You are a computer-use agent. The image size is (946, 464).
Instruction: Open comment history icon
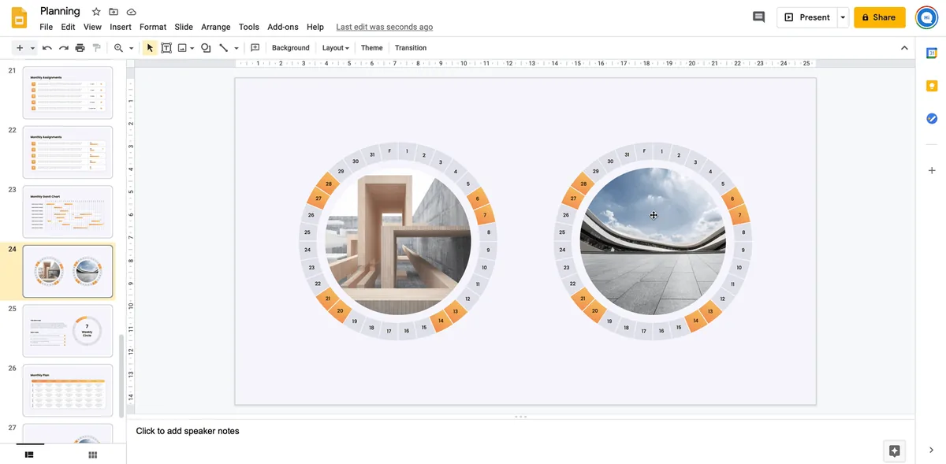758,17
